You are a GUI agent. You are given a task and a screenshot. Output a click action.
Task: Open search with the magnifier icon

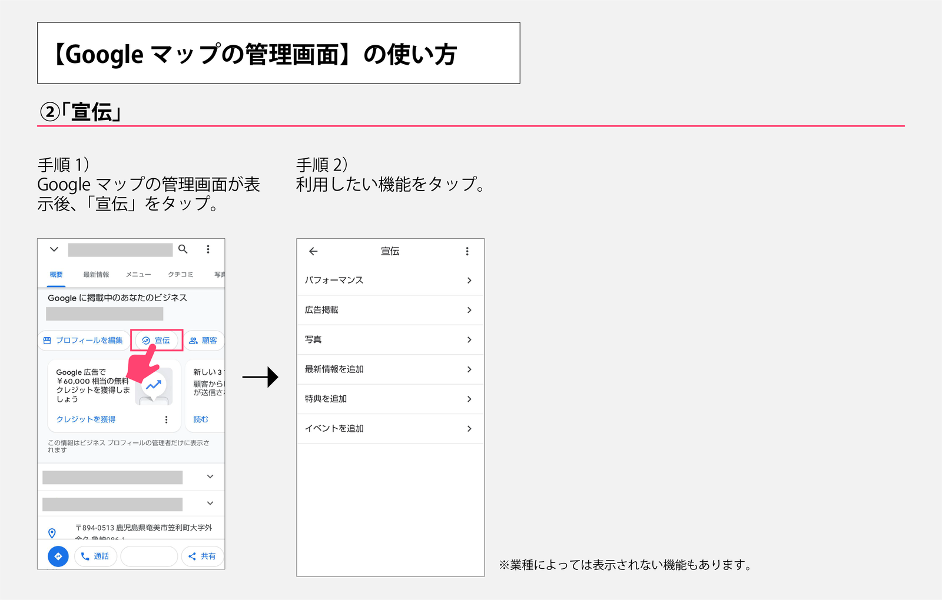click(x=183, y=249)
